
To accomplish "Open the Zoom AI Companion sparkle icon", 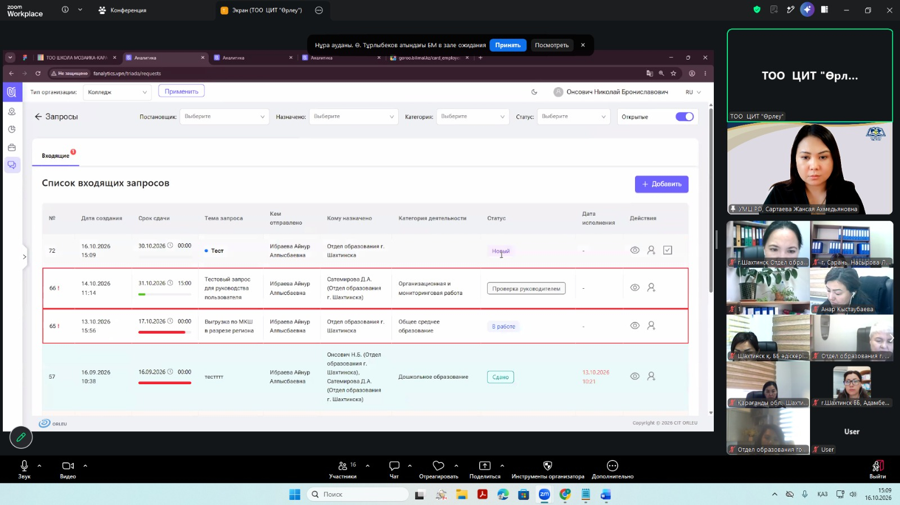I will click(x=807, y=10).
